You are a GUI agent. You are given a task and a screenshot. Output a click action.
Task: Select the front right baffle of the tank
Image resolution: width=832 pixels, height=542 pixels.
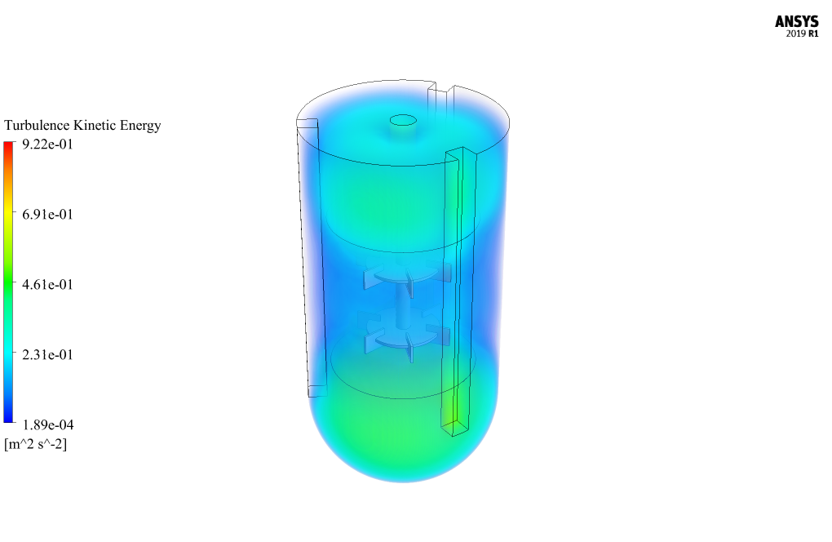click(456, 286)
